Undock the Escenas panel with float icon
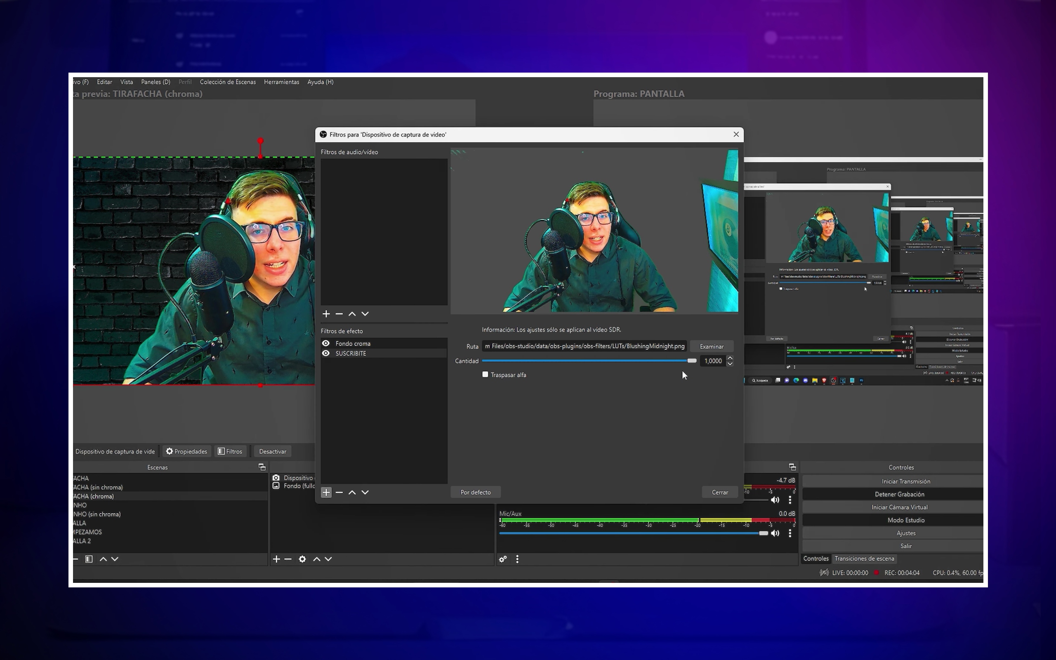 coord(262,467)
